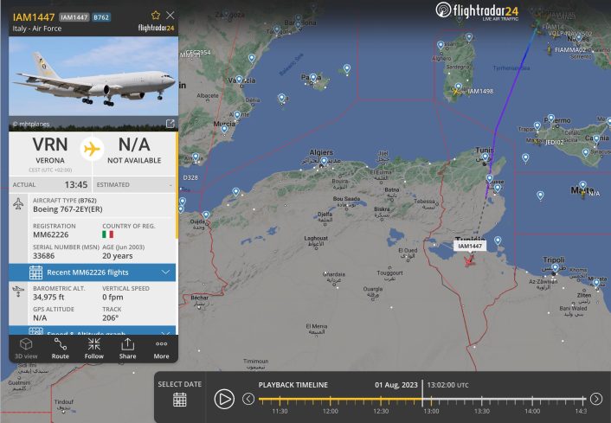Viewport: 611px width, 423px height.
Task: Step playback timeline forward
Action: [595, 399]
